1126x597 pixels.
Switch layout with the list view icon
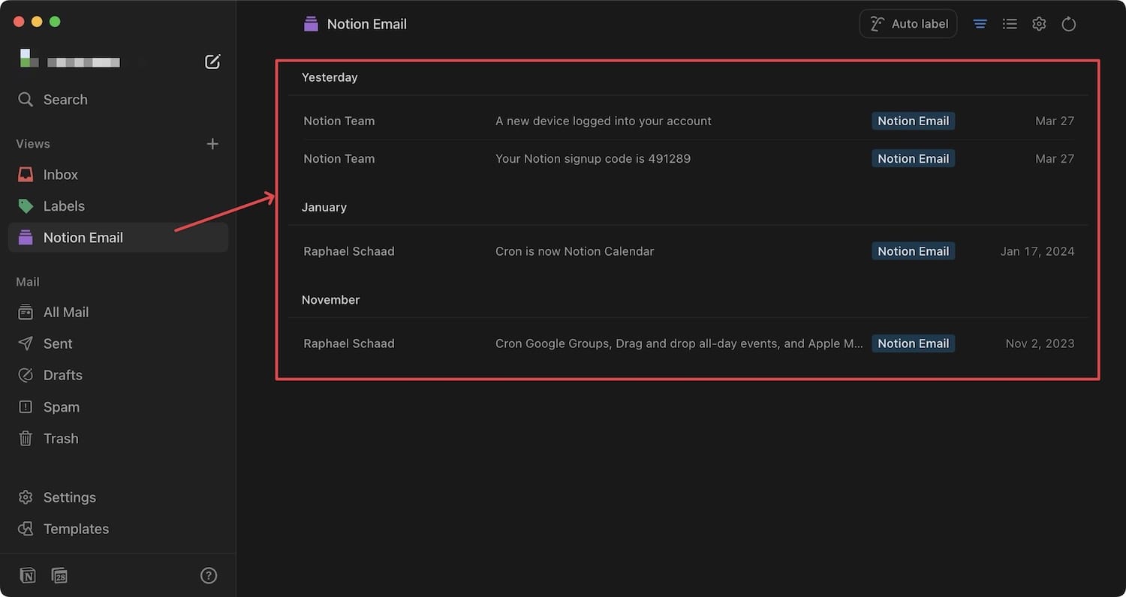(1010, 24)
